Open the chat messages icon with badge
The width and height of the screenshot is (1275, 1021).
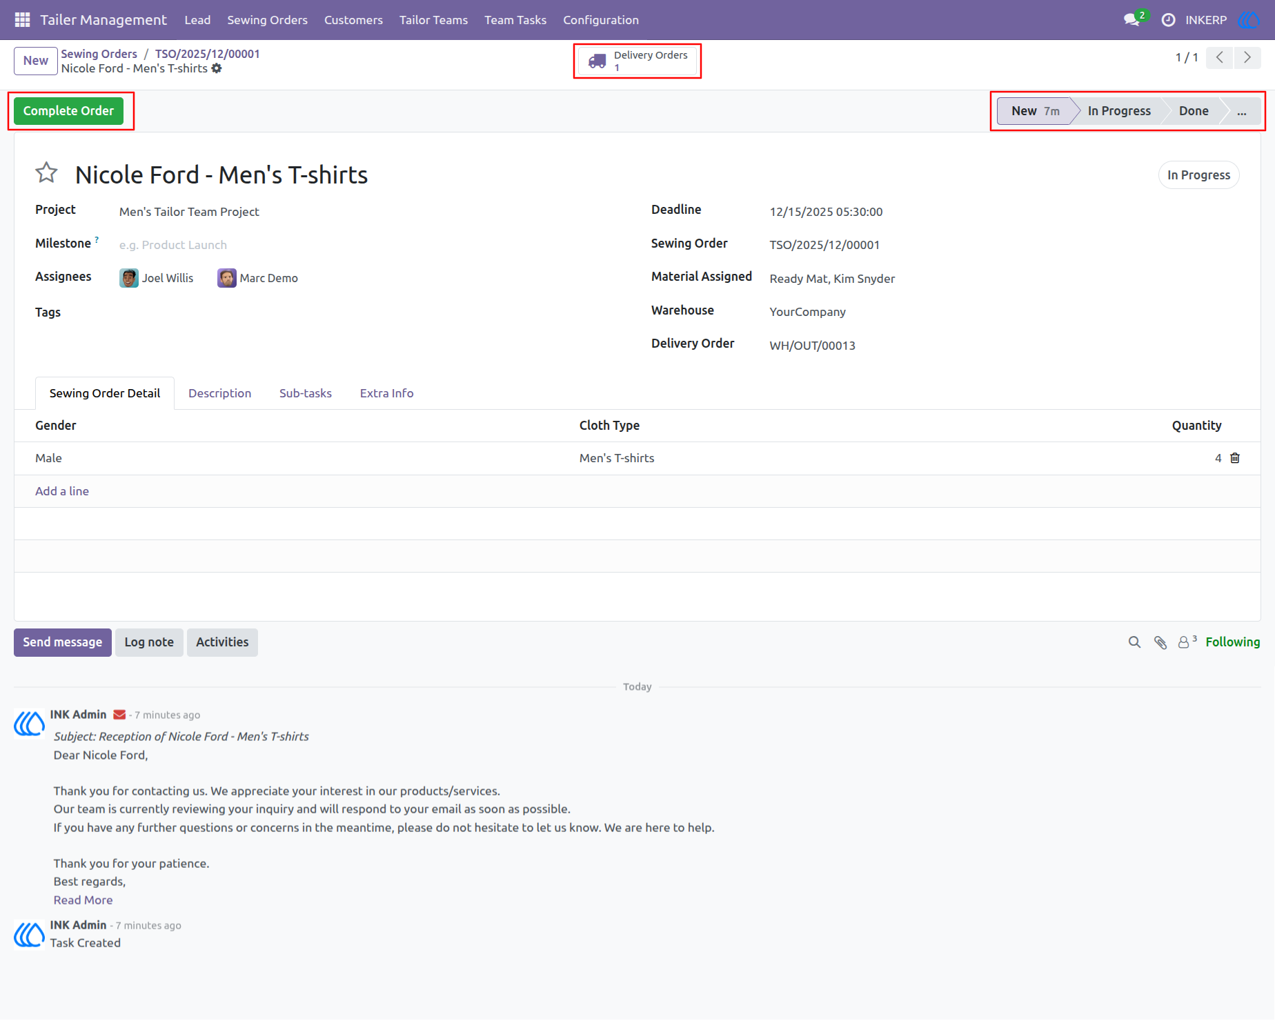[1134, 19]
